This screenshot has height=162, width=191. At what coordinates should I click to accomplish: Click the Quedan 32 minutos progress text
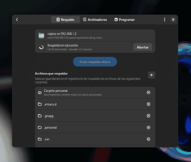(81, 49)
